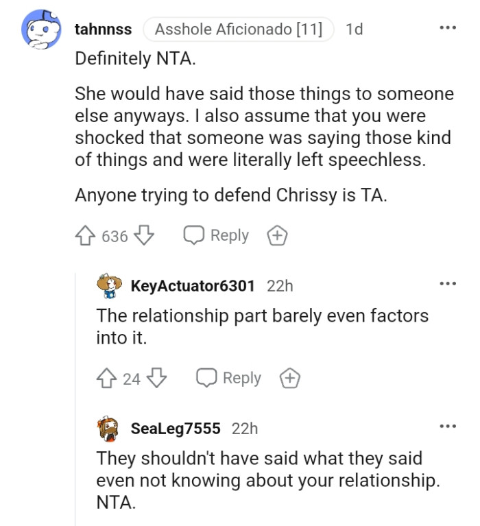480x526 pixels.
Task: Reply to tahnnss's comment
Action: pos(216,236)
